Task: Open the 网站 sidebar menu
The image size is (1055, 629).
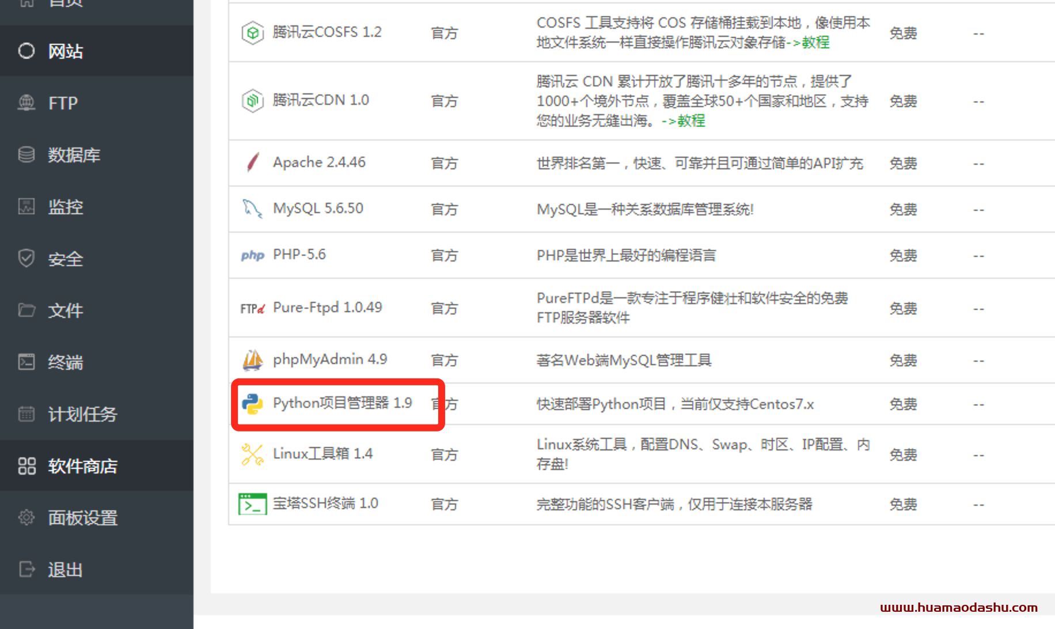Action: click(96, 51)
